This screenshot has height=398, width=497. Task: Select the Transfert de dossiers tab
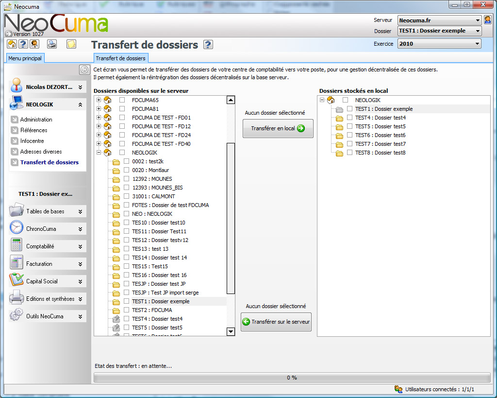point(121,58)
